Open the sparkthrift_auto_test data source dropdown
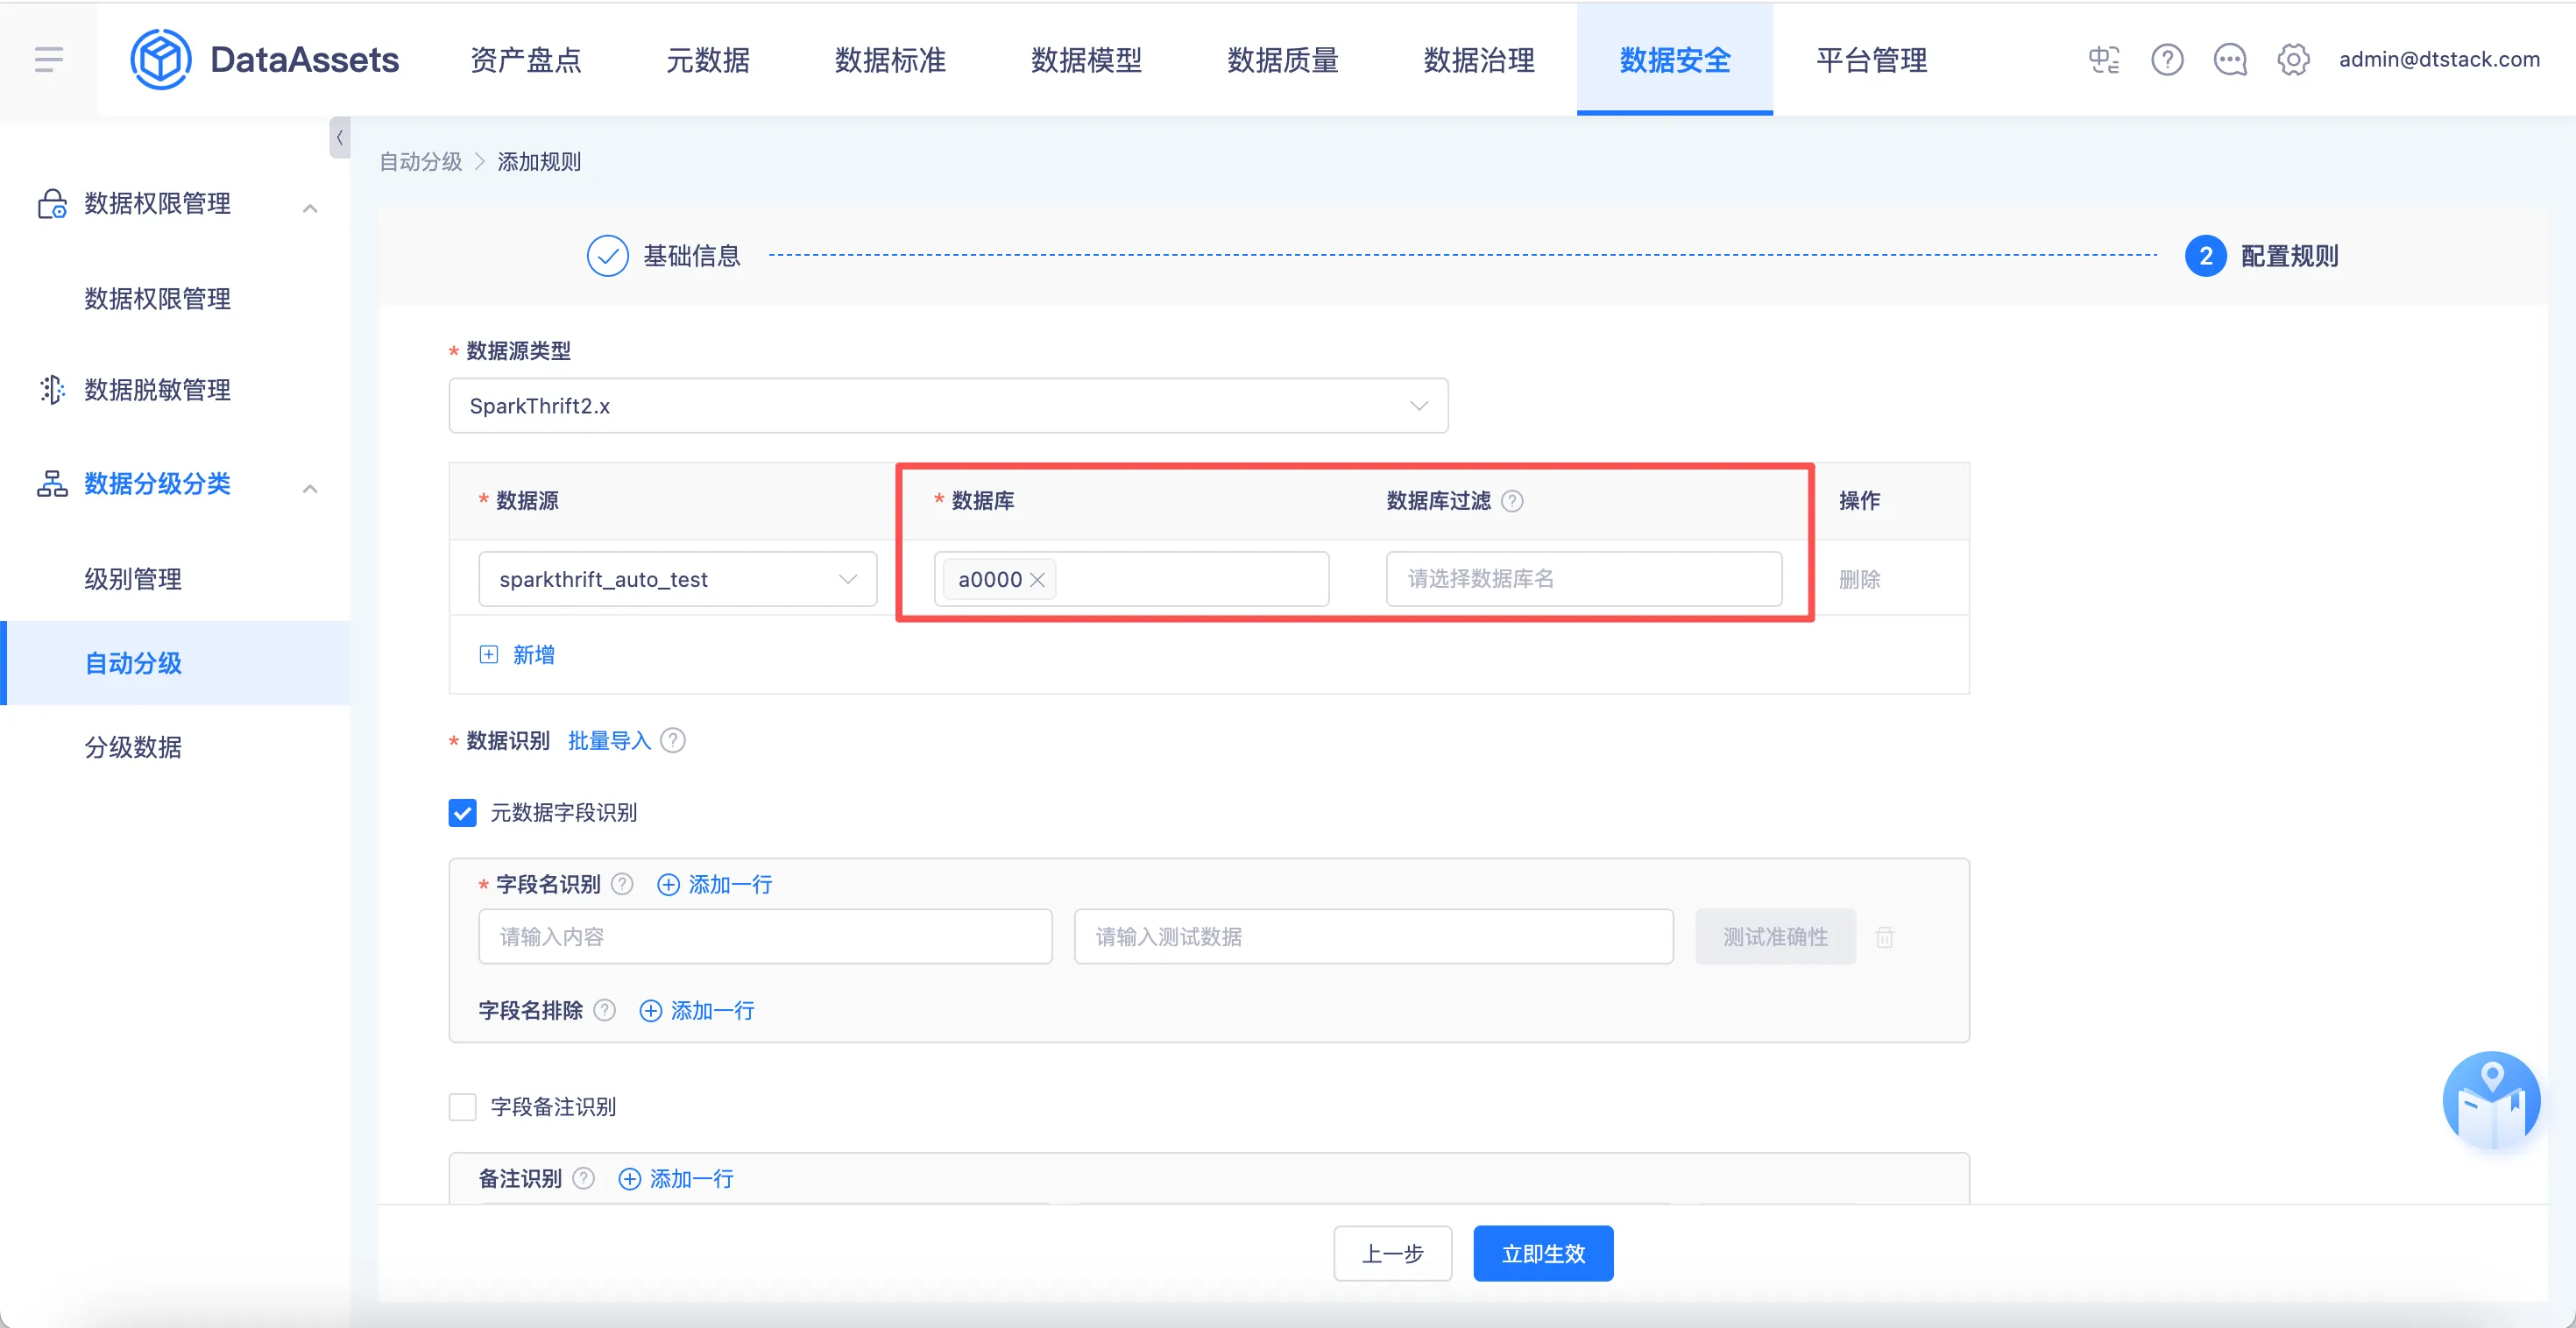The height and width of the screenshot is (1328, 2576). coord(677,580)
